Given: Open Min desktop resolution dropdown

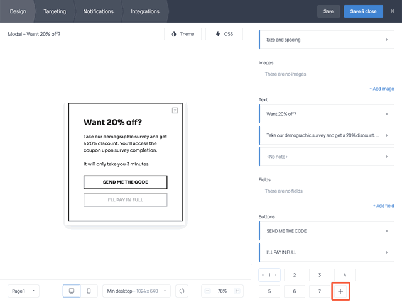Looking at the screenshot, I should coord(137,291).
